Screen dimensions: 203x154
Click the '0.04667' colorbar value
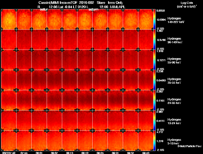(161, 80)
